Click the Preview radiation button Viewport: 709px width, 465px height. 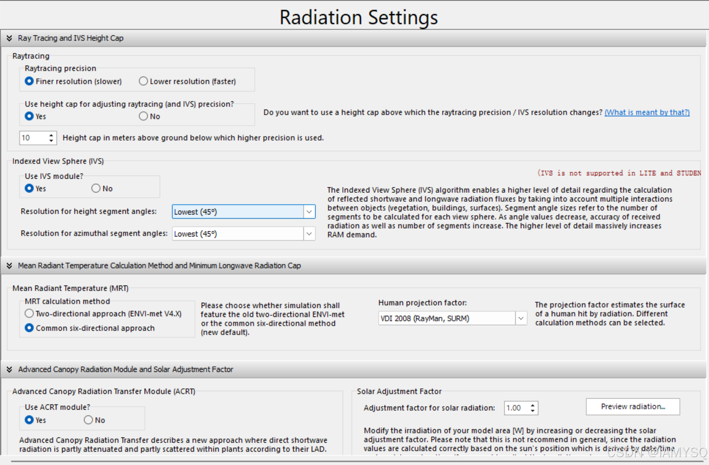pos(633,407)
